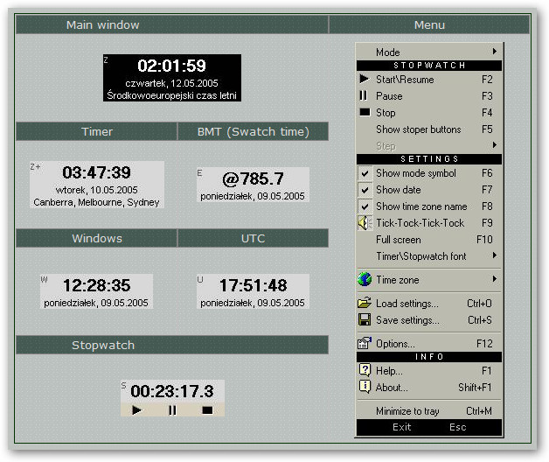Screen dimensions: 549x462
Task: Click the play icon beside Start\Resume
Action: [x=365, y=79]
